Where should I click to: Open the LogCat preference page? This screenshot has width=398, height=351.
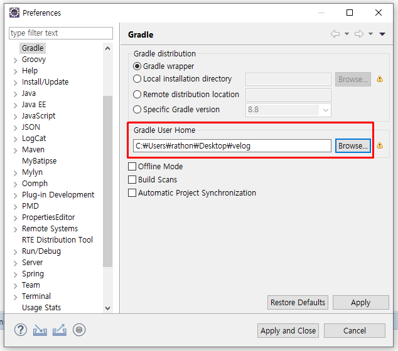tap(34, 139)
